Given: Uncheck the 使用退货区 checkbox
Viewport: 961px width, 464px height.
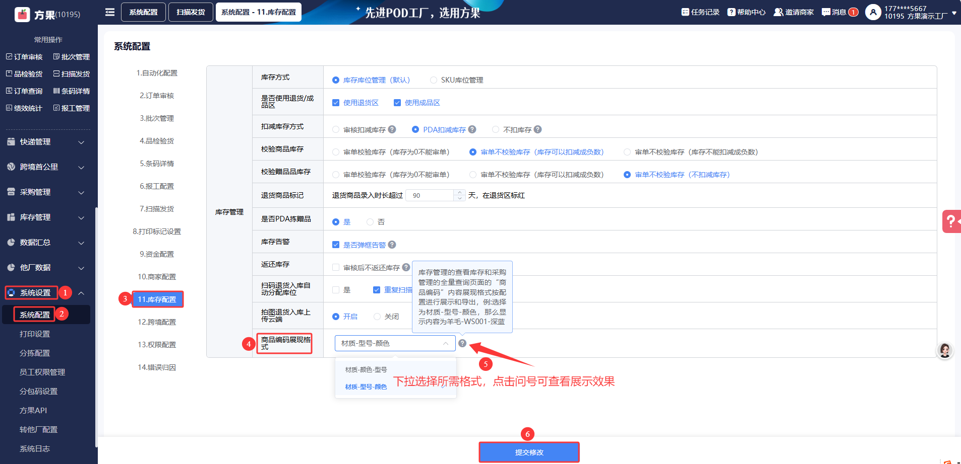Looking at the screenshot, I should click(336, 103).
